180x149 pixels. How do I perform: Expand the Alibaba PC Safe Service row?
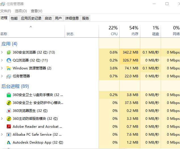pyautogui.click(x=2, y=135)
